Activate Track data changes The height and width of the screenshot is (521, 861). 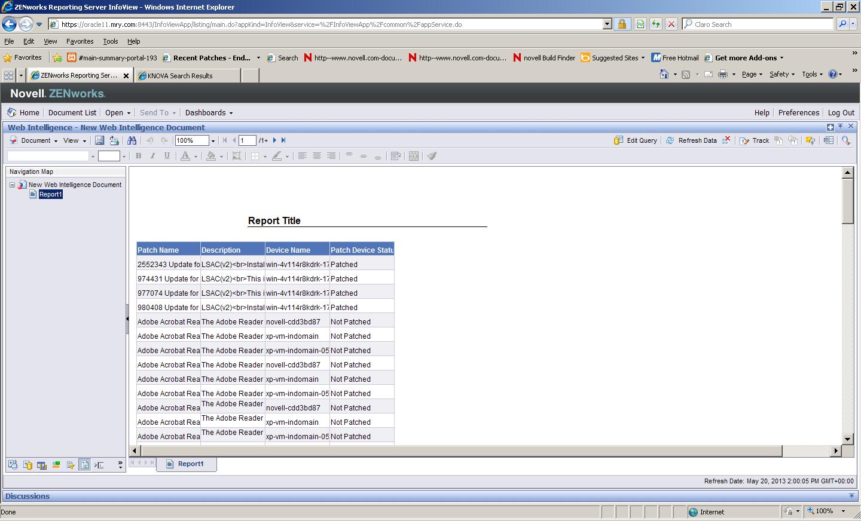tap(755, 140)
